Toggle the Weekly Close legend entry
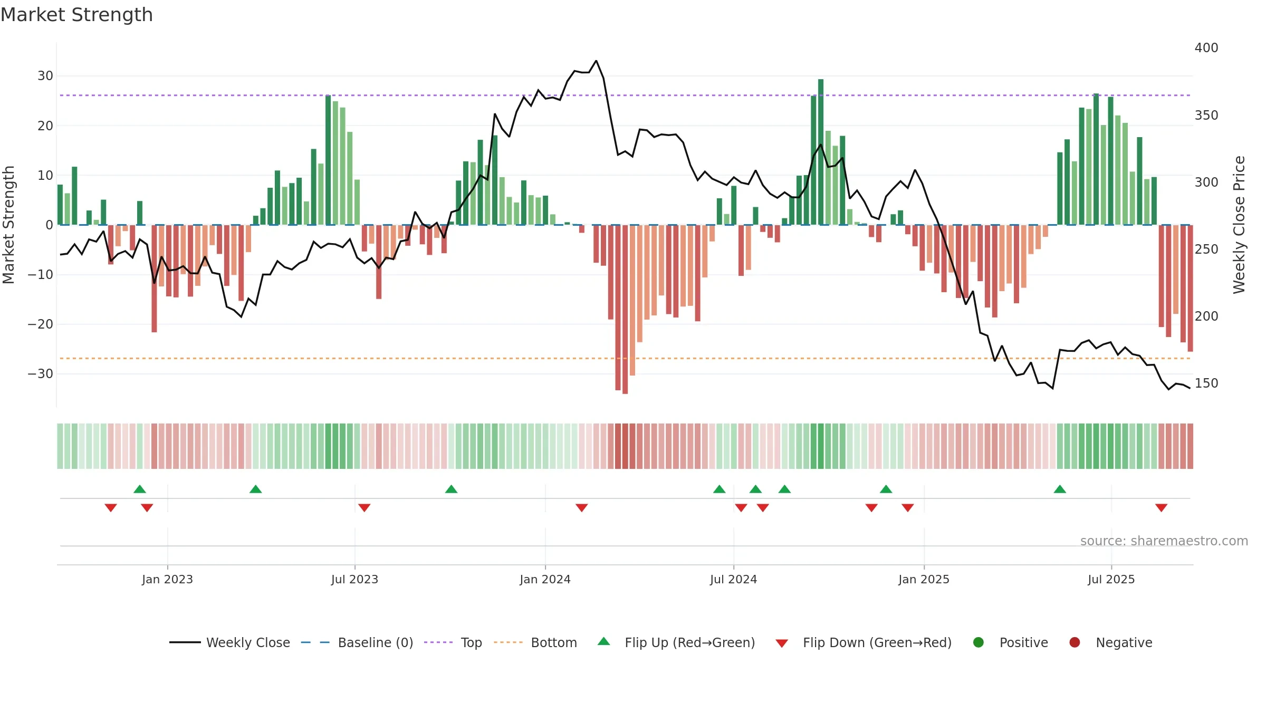The width and height of the screenshot is (1266, 712). click(229, 642)
